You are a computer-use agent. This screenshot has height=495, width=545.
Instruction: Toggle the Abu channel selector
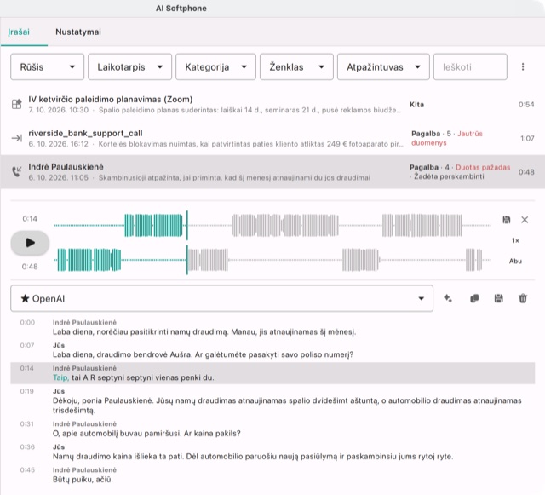[515, 262]
